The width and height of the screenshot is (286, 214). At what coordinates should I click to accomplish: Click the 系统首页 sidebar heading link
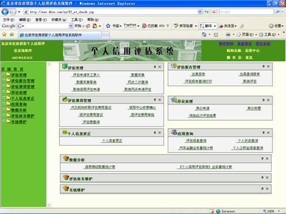pyautogui.click(x=12, y=69)
